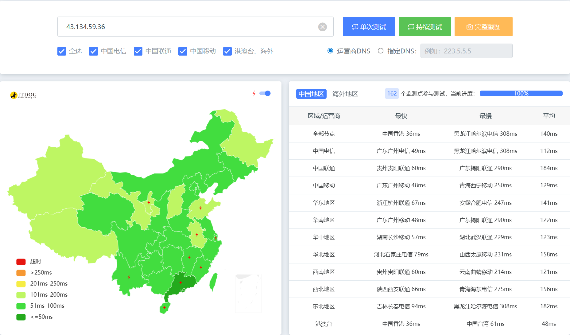Click the red lightning bolt icon near toggle

tap(254, 93)
